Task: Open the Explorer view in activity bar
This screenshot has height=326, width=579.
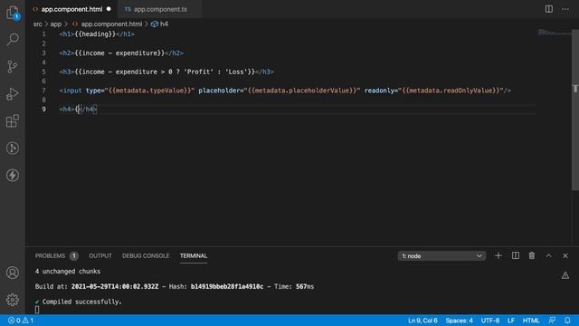Action: pyautogui.click(x=13, y=13)
